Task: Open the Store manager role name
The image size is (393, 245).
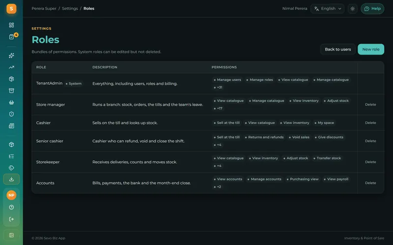Action: (x=51, y=104)
